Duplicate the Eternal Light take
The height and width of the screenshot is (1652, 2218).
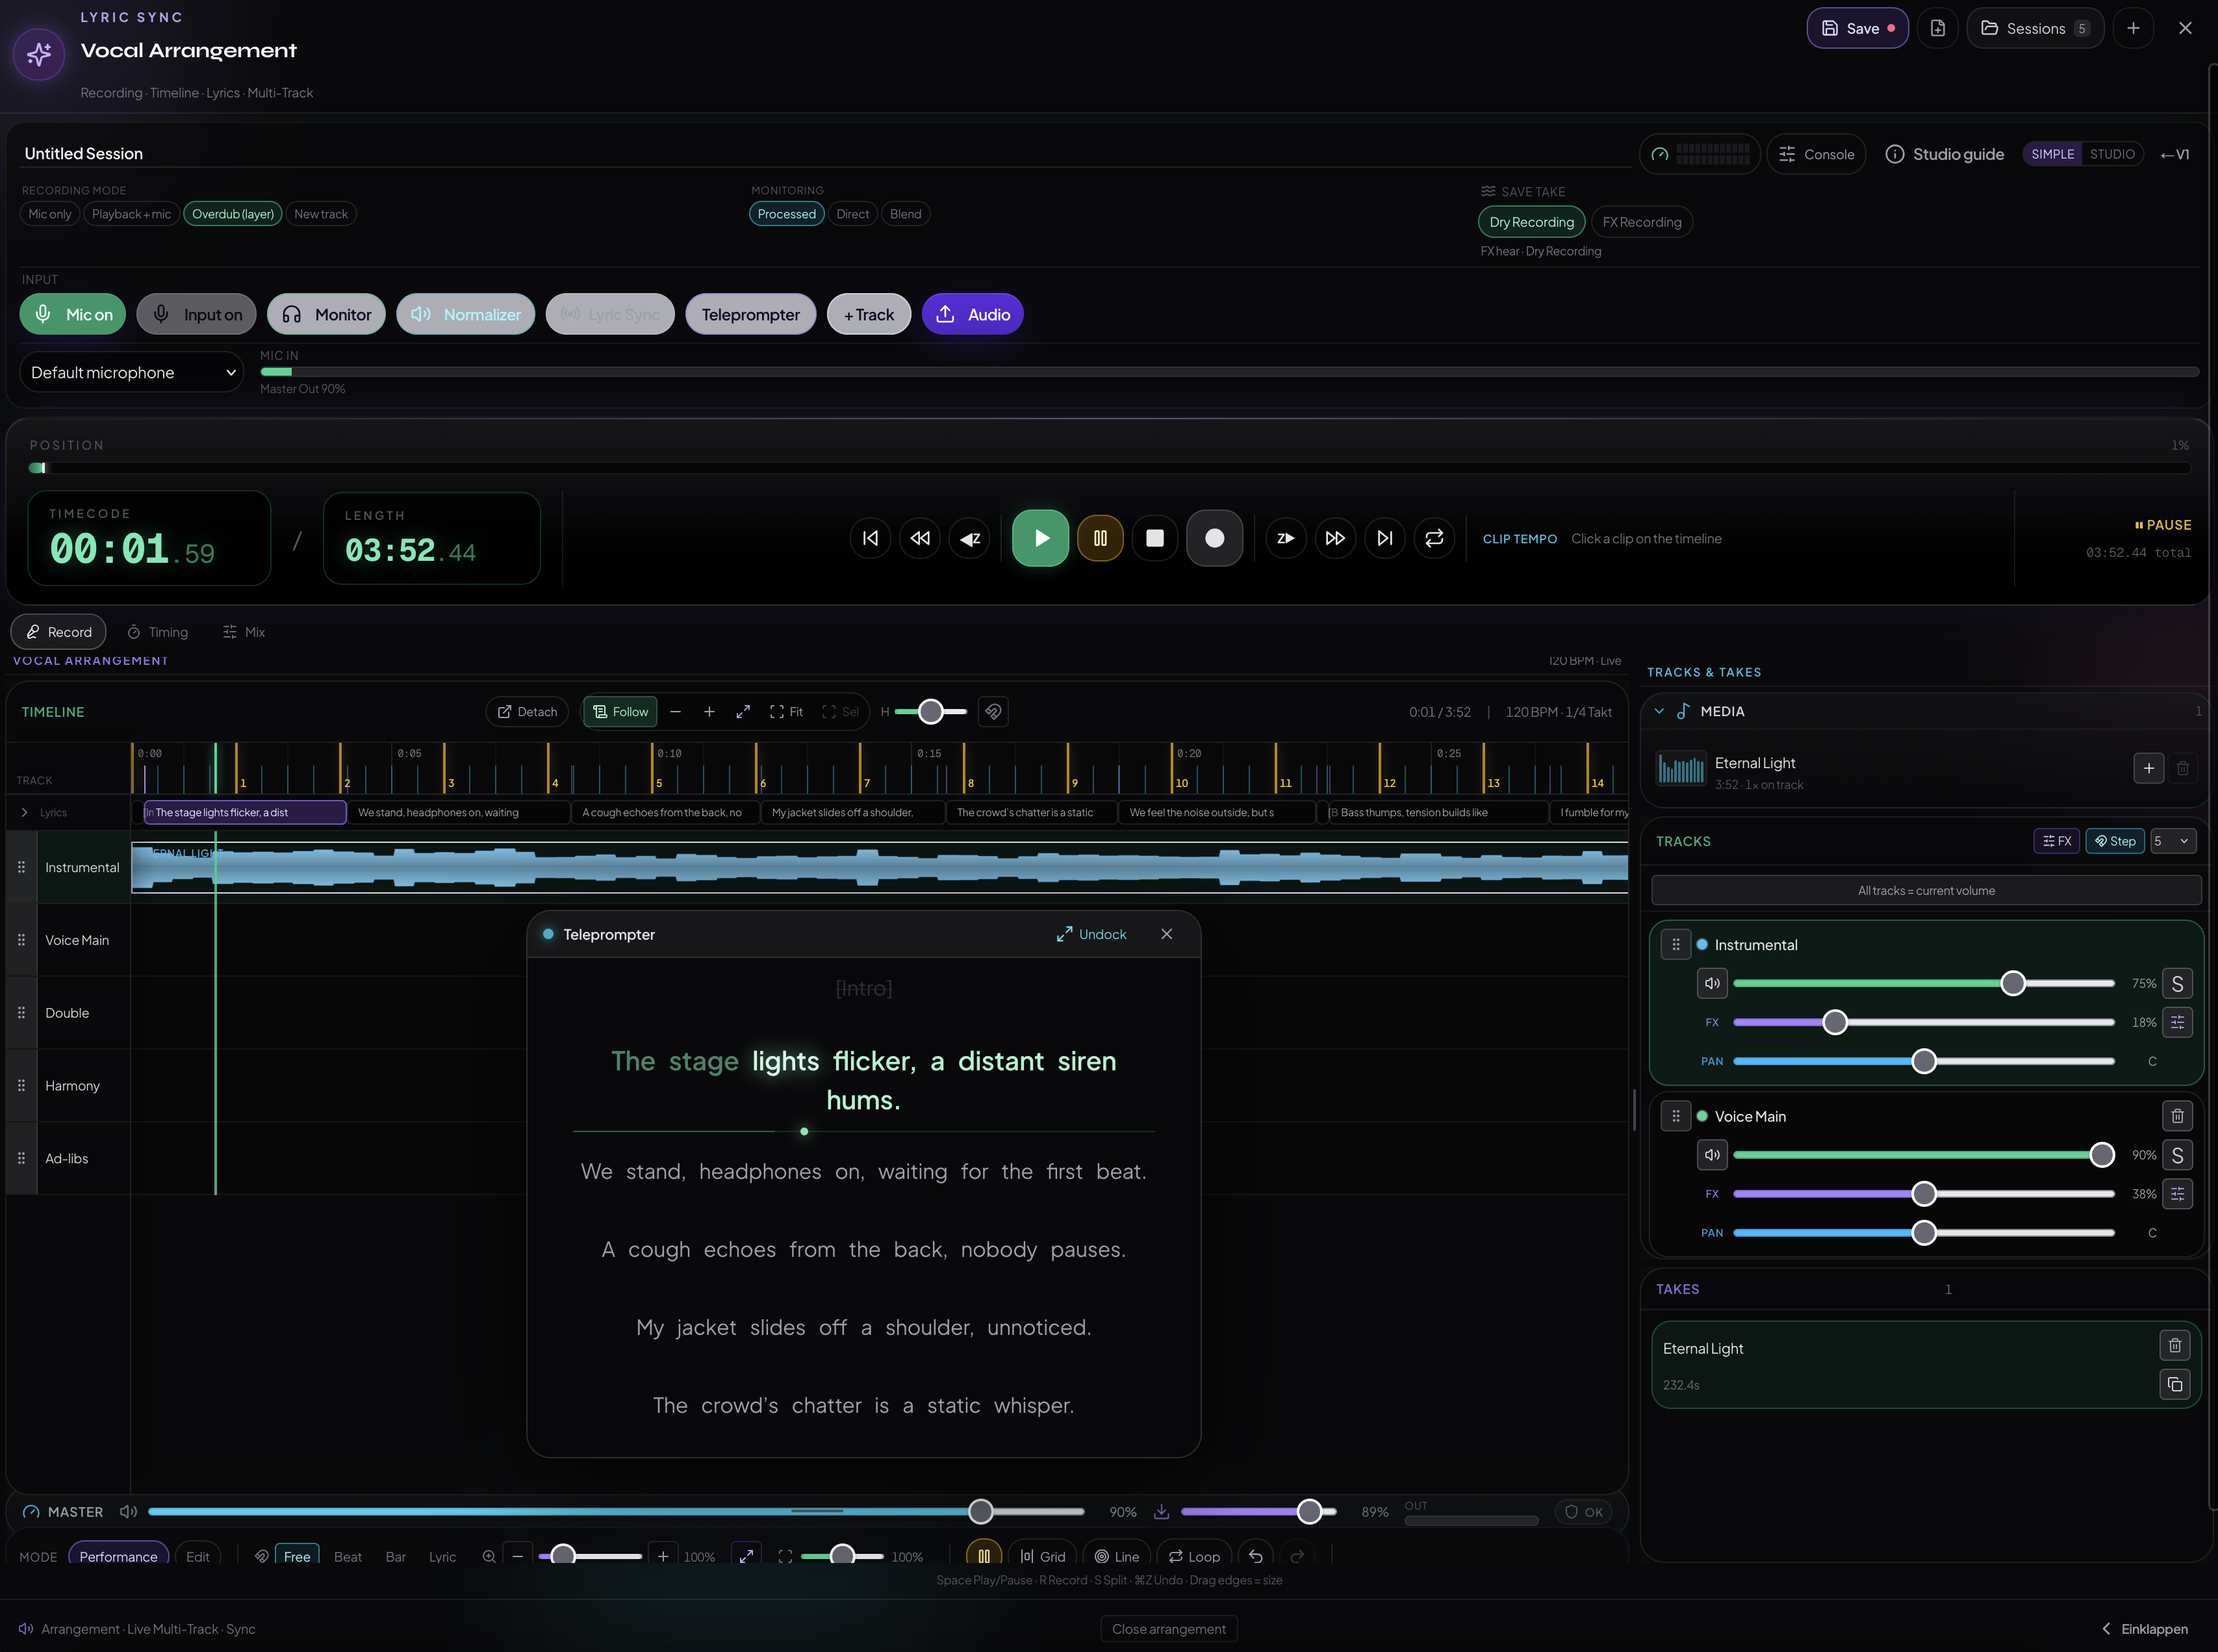click(x=2174, y=1384)
